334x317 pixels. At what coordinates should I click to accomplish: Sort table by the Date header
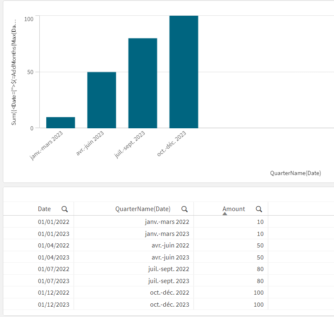[x=44, y=209]
